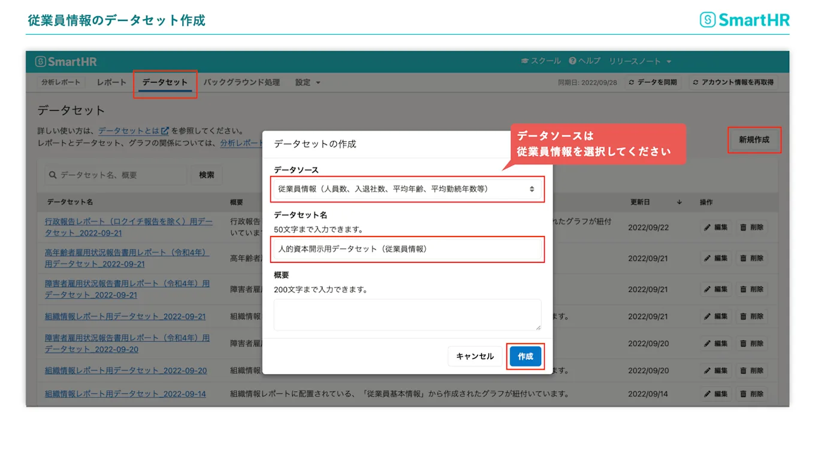Expand the リリースノート dropdown
This screenshot has height=458, width=815.
640,61
